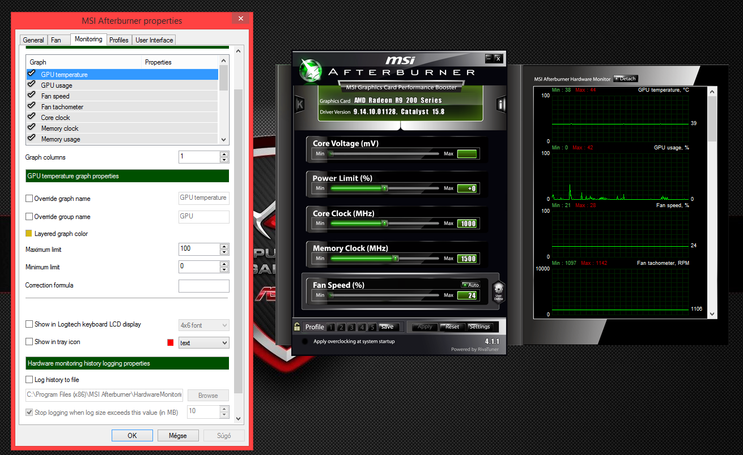The height and width of the screenshot is (455, 743).
Task: Select profile slot 5
Action: pyautogui.click(x=372, y=327)
